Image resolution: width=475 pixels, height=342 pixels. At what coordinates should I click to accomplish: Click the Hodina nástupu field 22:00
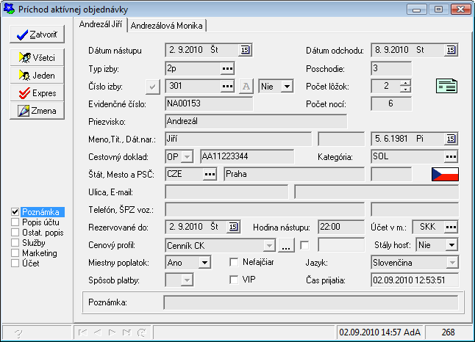point(341,227)
